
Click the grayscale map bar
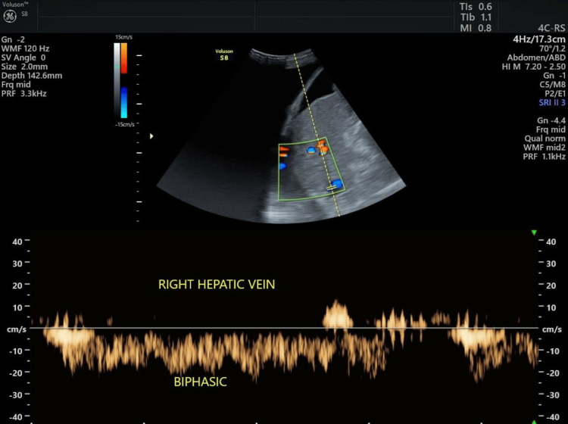click(117, 79)
